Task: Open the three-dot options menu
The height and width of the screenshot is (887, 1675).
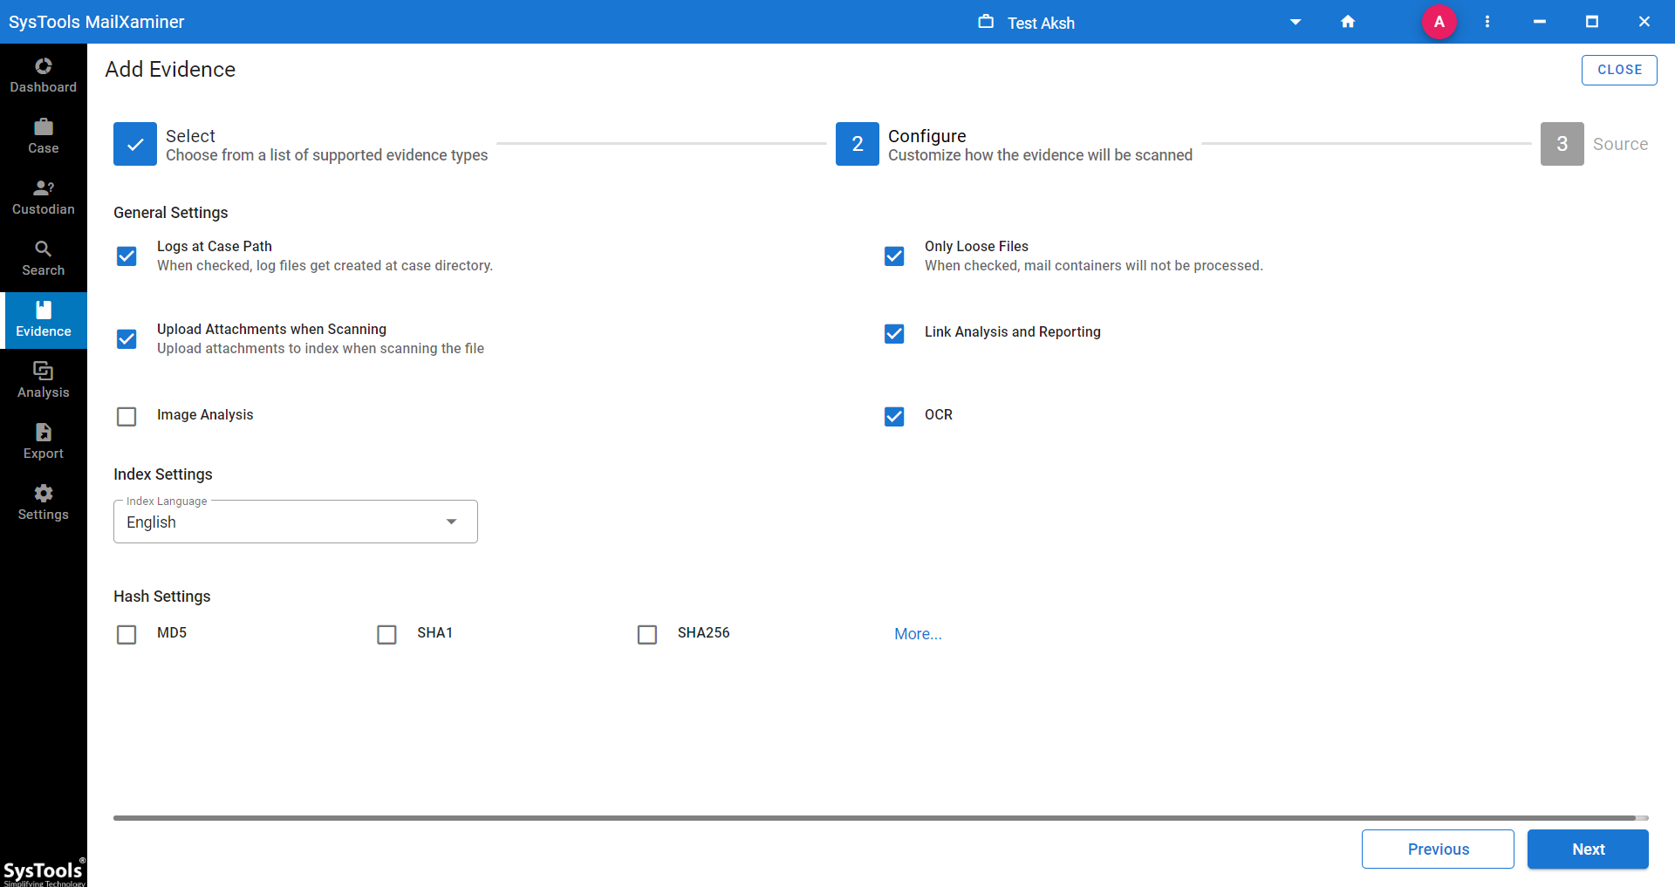Action: 1487,22
